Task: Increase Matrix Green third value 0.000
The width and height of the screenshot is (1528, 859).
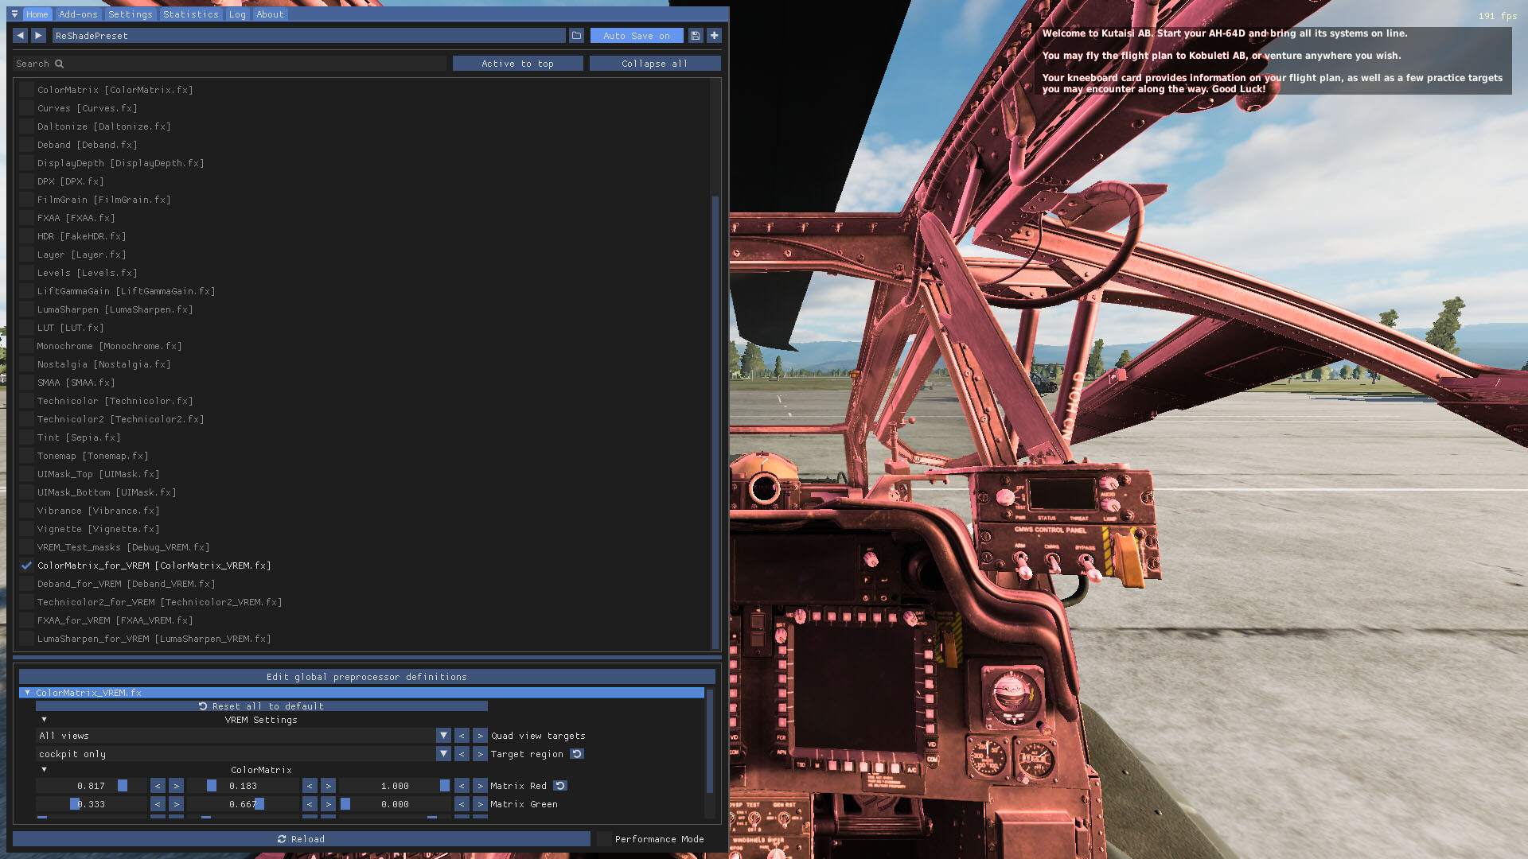Action: pos(480,804)
